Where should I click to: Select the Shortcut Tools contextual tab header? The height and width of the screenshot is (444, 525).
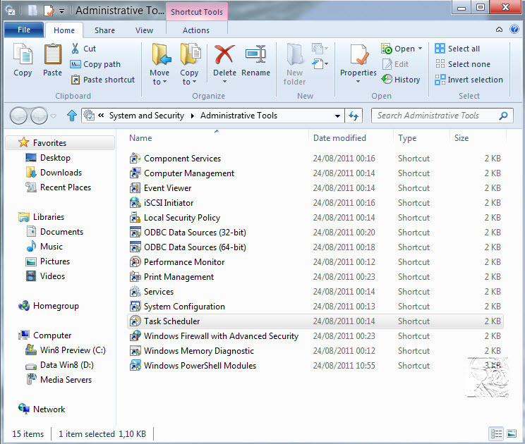197,12
